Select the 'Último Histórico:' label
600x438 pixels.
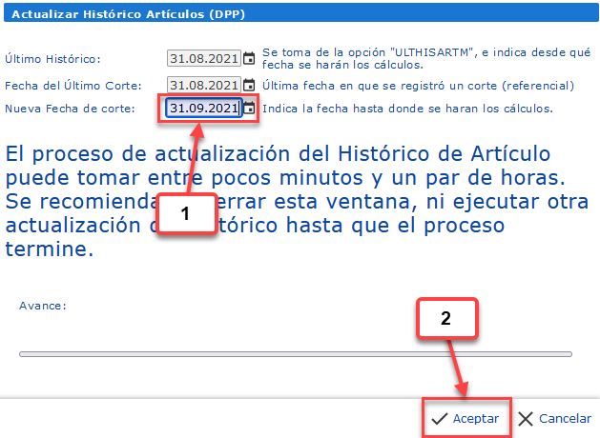coord(52,59)
